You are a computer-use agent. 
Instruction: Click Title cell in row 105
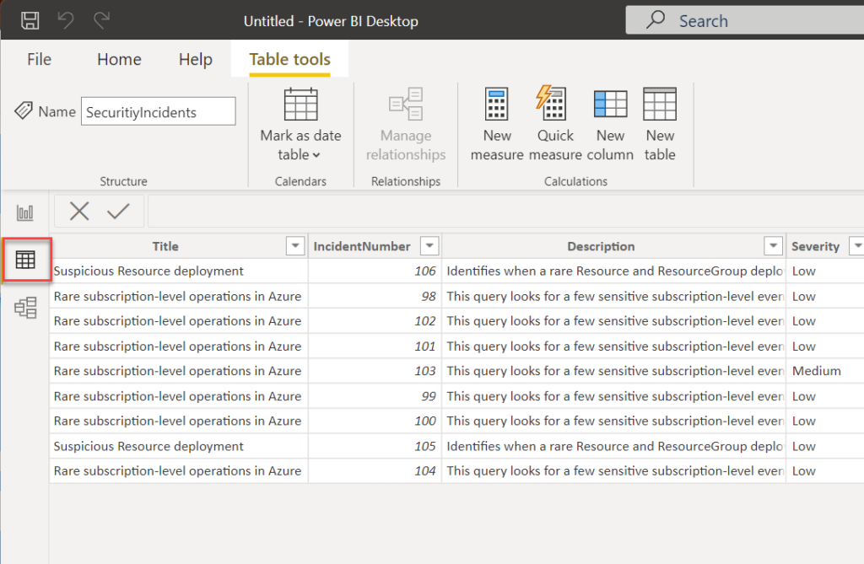179,446
